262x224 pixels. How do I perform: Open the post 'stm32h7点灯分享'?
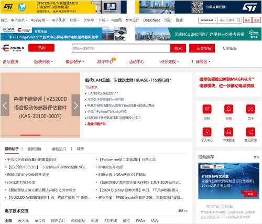click(x=21, y=183)
